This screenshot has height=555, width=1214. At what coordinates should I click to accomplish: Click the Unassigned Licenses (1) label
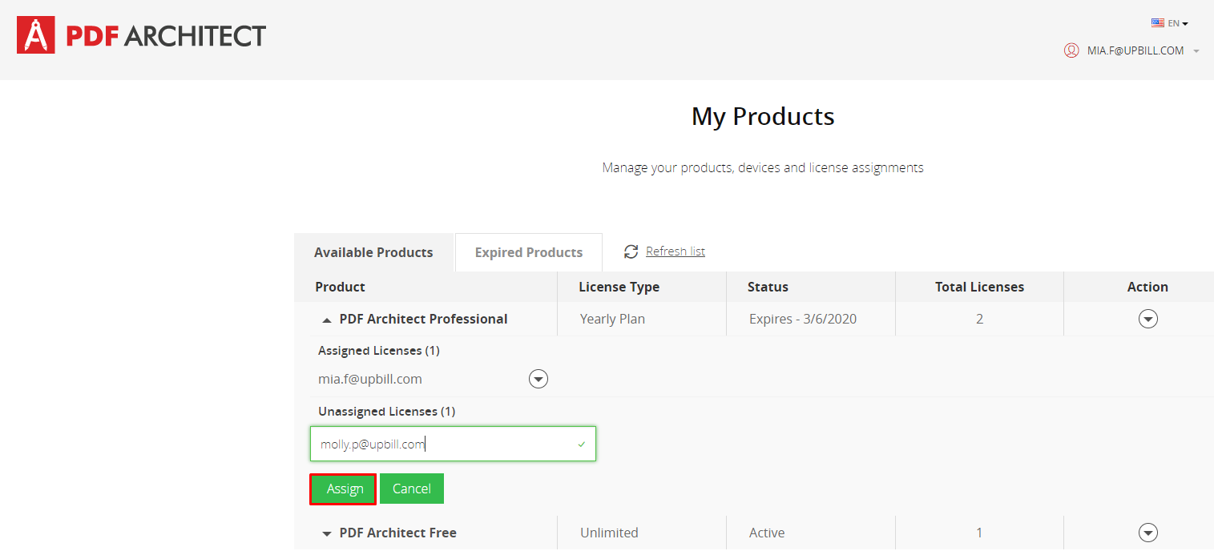click(x=386, y=411)
